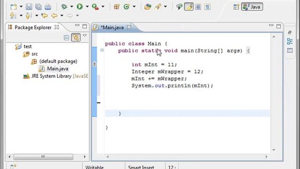Click the greyed Forward navigation arrow
This screenshot has width=300, height=169.
point(70,15)
